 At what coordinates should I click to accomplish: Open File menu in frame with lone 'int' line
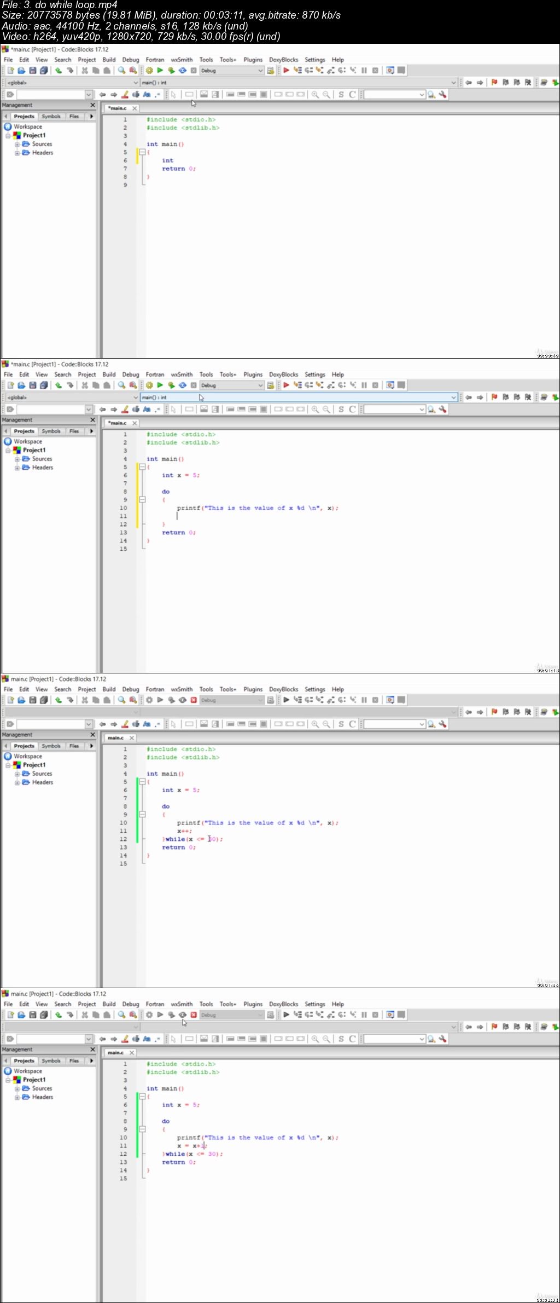8,60
